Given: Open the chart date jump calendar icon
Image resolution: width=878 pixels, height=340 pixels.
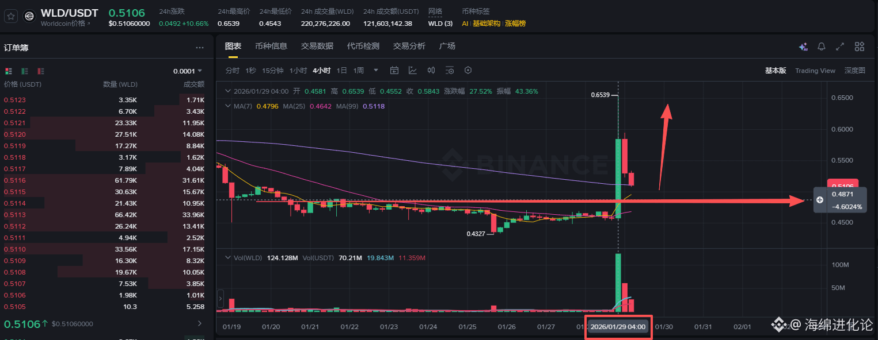Looking at the screenshot, I should coord(394,70).
